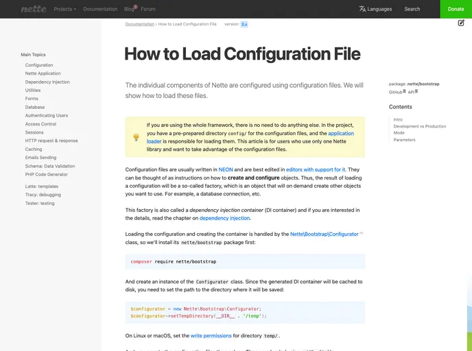Screen dimensions: 472x351
Task: Open Schema: Data Validation topic
Action: tap(50, 166)
